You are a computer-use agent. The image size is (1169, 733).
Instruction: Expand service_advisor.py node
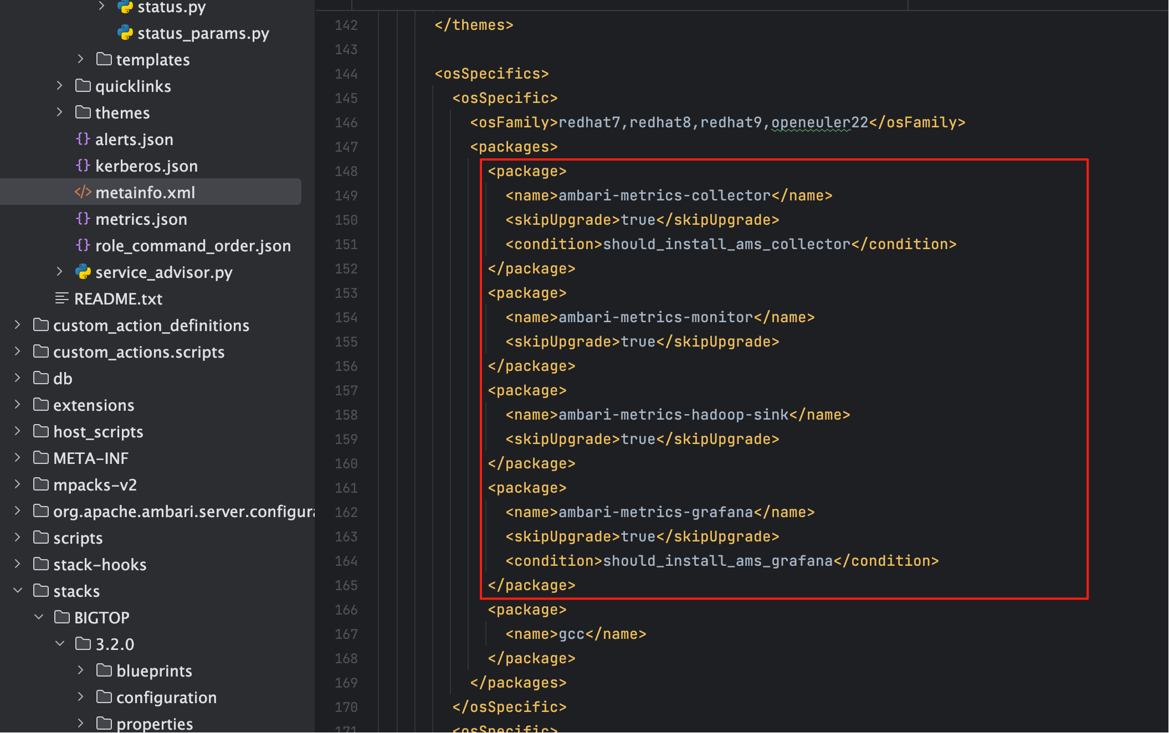coord(60,272)
